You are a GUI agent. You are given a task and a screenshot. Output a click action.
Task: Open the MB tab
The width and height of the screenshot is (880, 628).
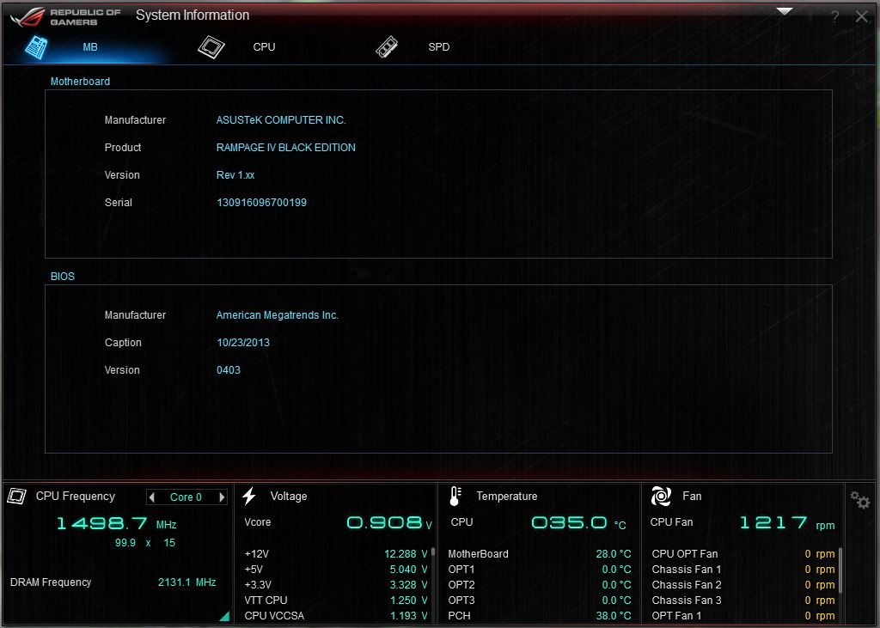(x=89, y=47)
